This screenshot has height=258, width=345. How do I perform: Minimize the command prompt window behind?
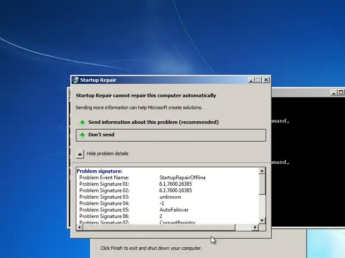point(334,92)
